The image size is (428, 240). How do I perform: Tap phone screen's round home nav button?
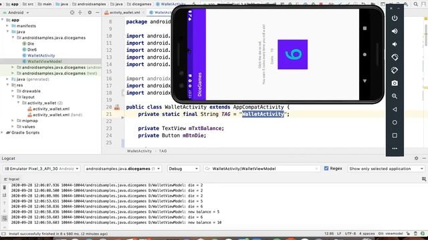364,55
